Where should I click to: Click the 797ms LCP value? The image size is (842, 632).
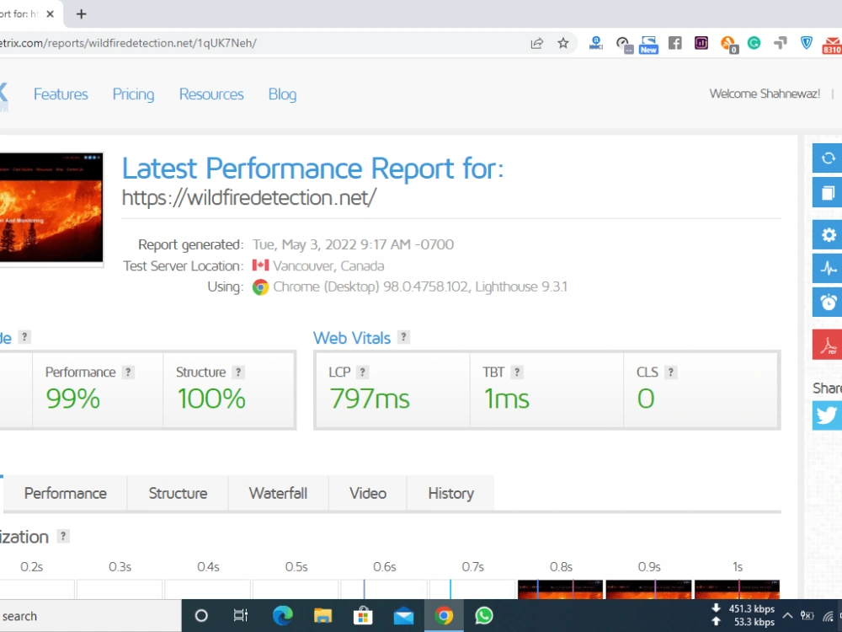[370, 399]
